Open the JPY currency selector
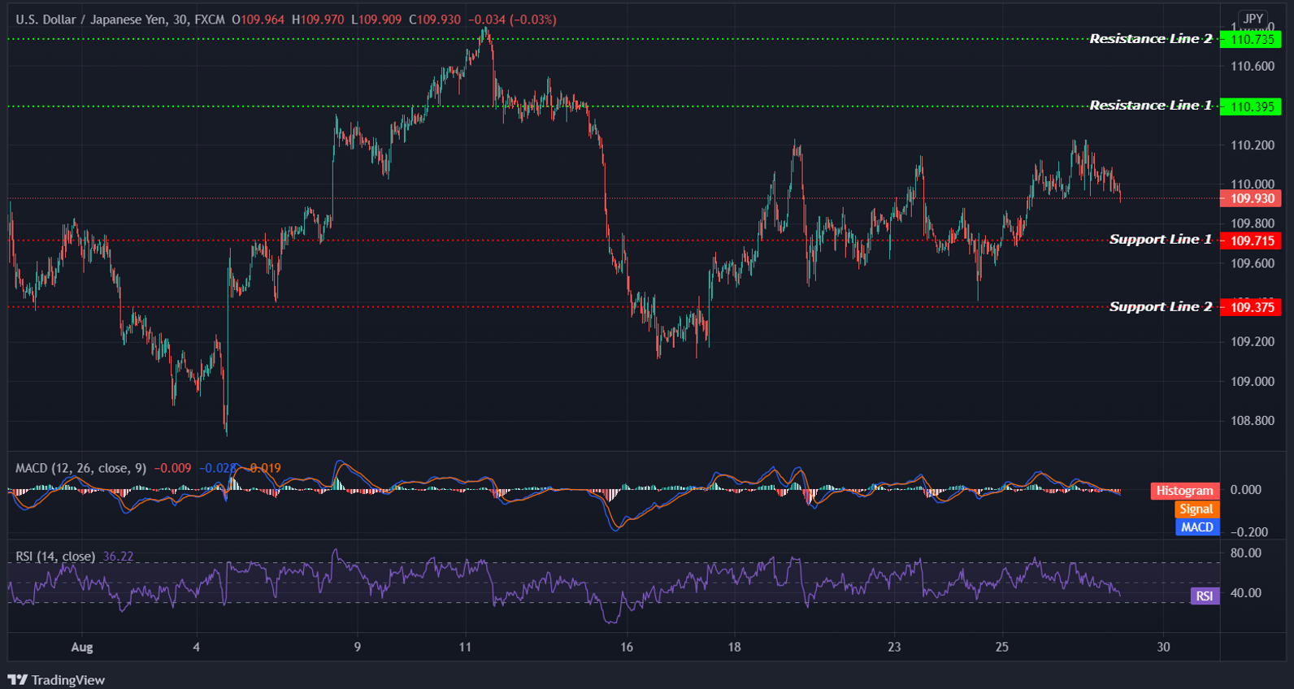The height and width of the screenshot is (689, 1294). tap(1253, 19)
